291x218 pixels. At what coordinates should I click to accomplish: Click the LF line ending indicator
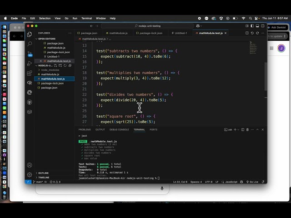click(217, 182)
